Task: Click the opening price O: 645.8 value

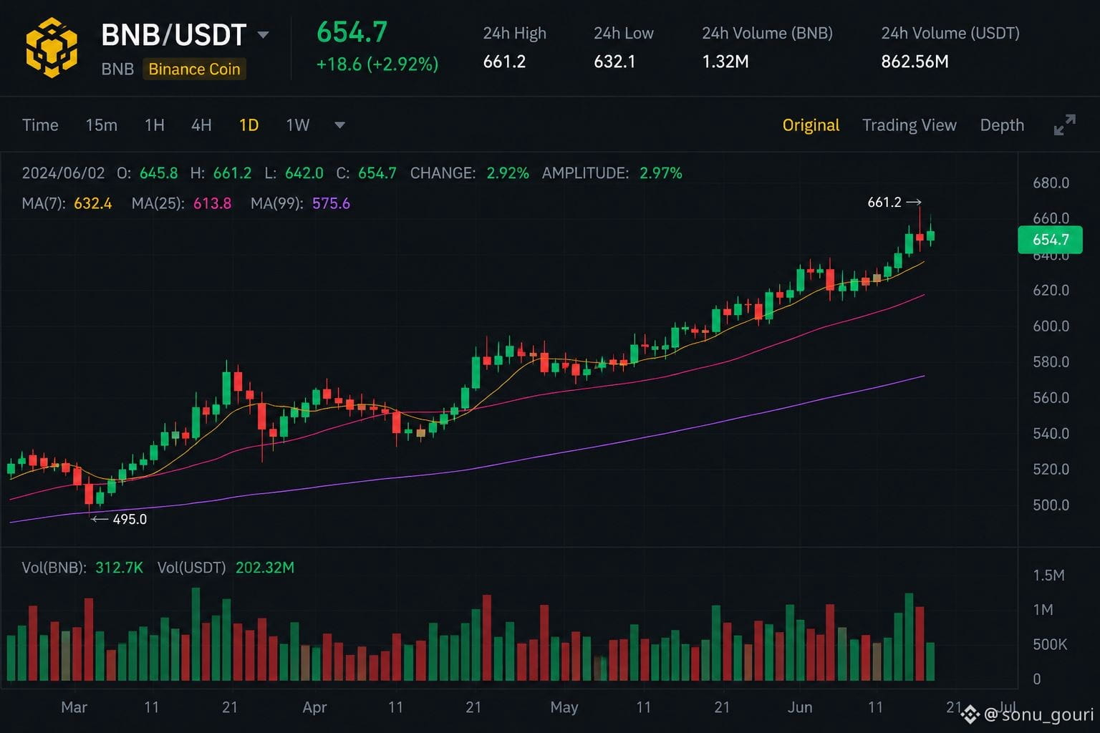Action: coord(158,173)
